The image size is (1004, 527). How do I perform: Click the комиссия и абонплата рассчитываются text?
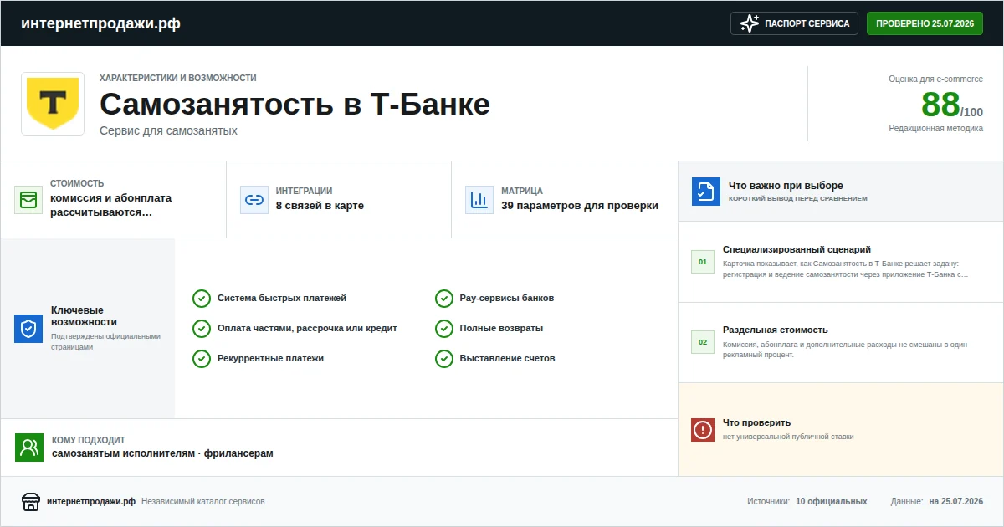click(110, 206)
